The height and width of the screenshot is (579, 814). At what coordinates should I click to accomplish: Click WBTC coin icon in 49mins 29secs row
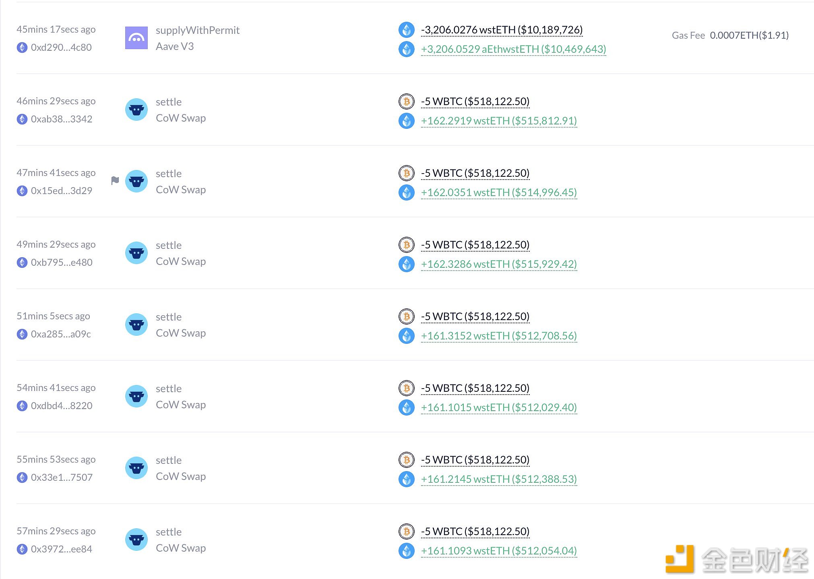407,245
